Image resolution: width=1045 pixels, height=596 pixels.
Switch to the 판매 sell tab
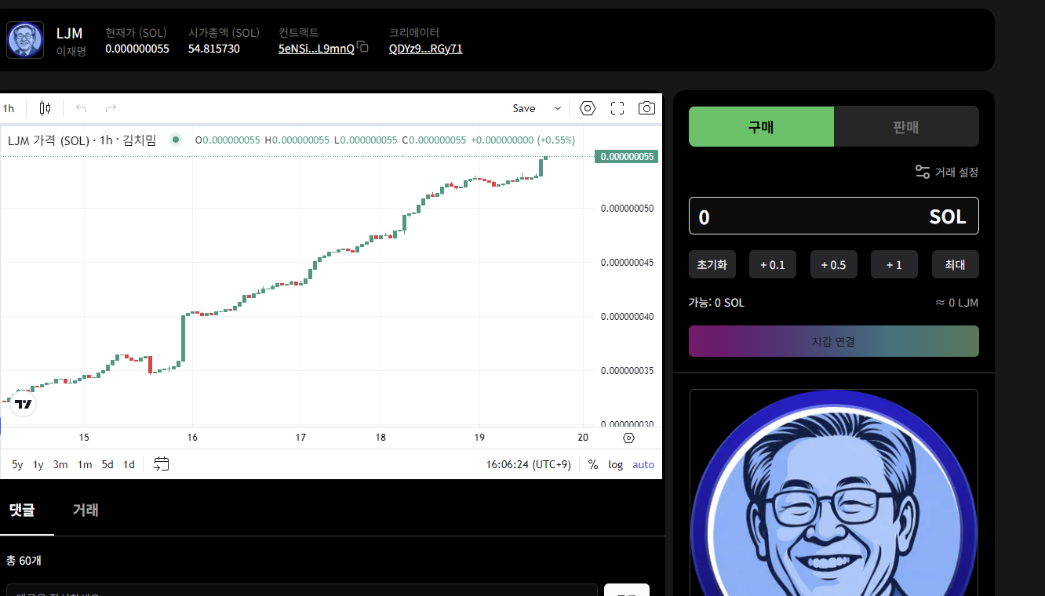[x=906, y=126]
